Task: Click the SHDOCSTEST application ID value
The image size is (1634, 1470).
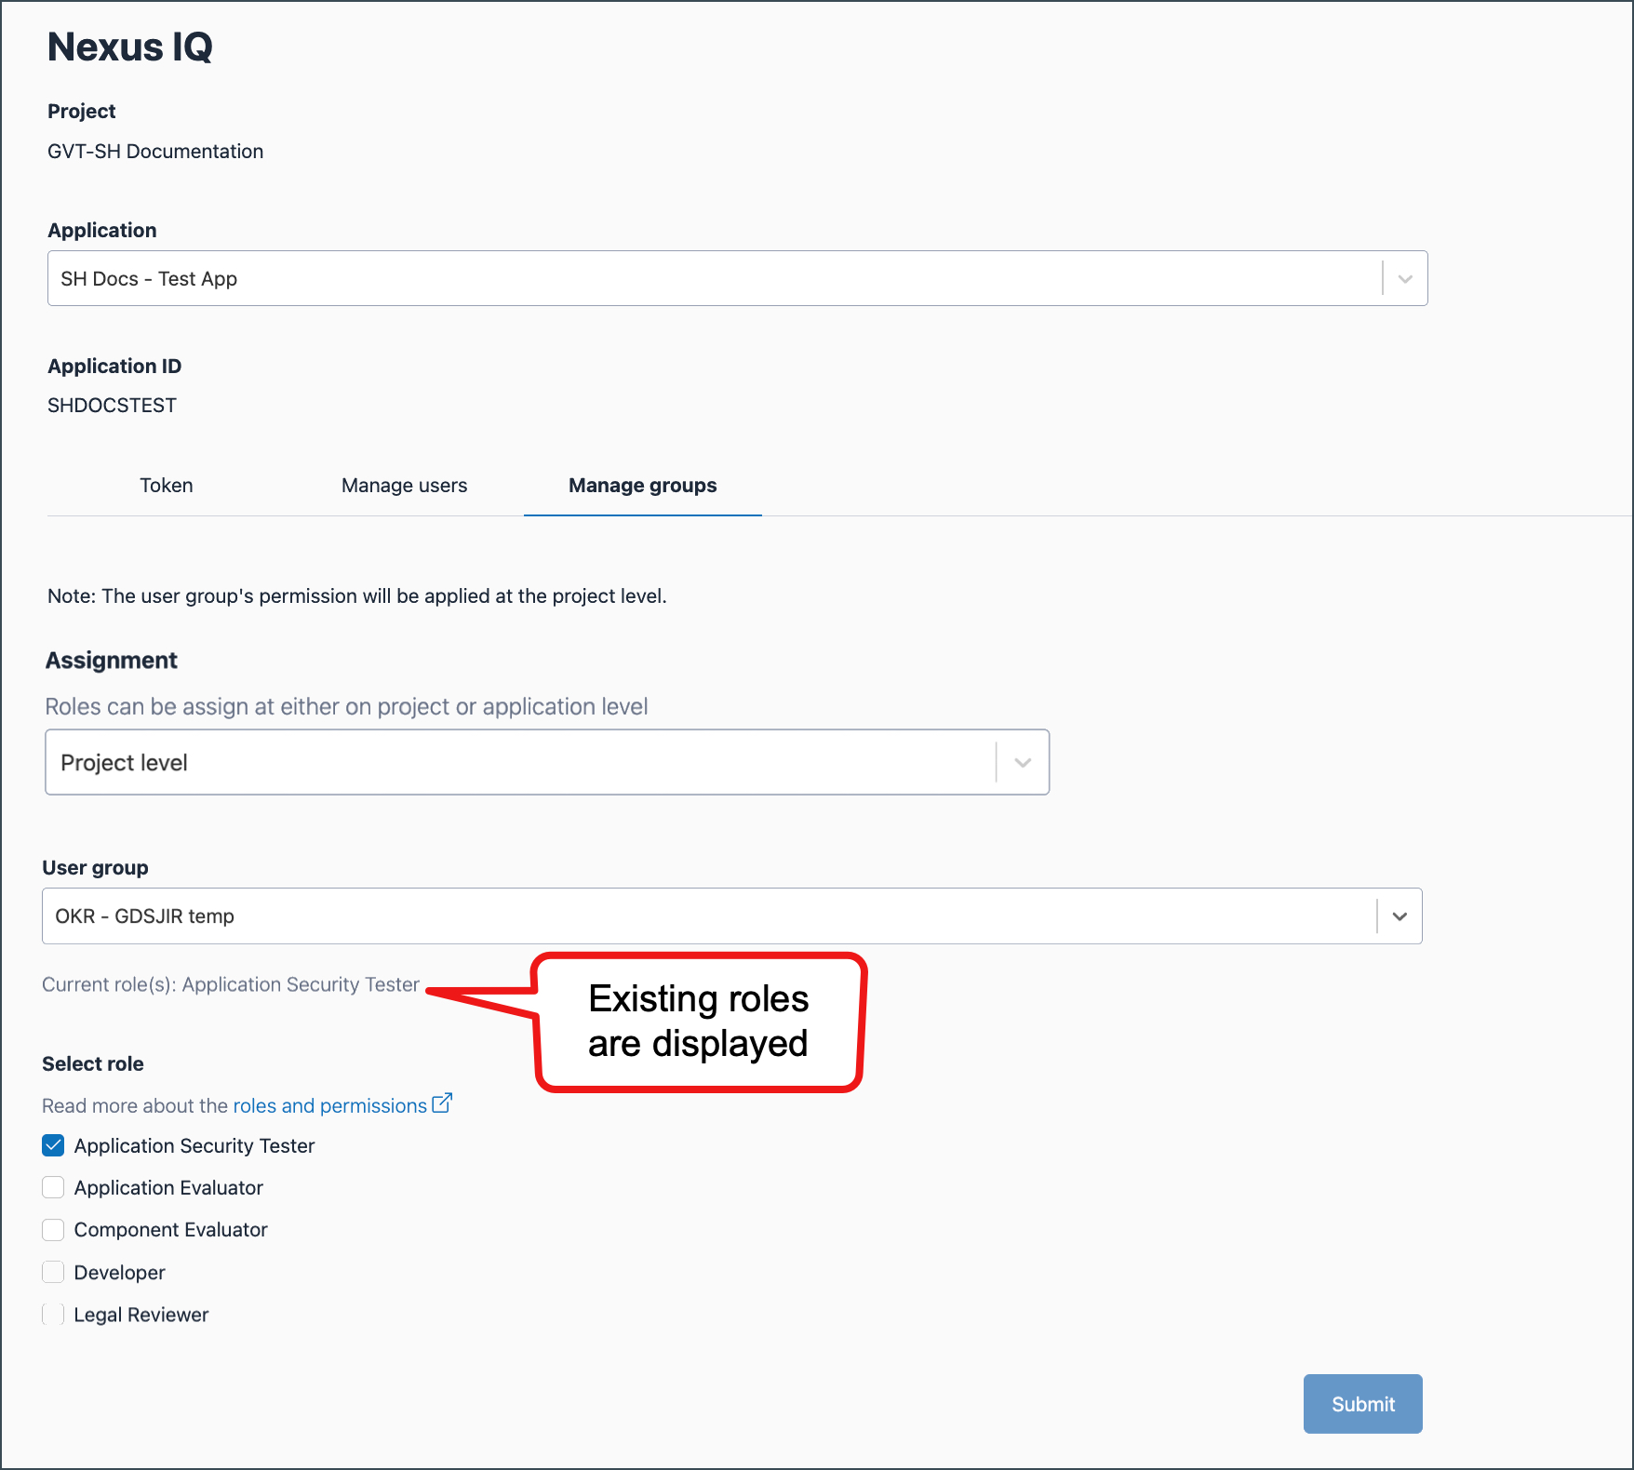Action: 112,406
